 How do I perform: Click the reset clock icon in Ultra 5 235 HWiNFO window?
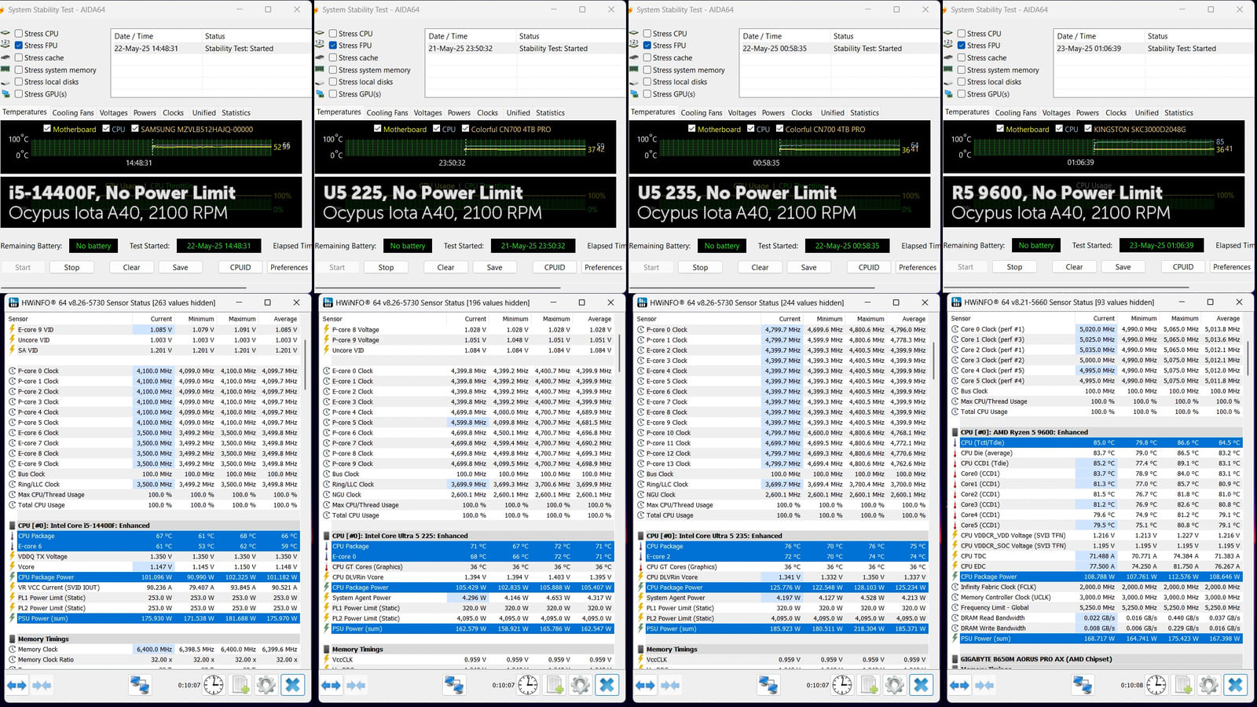coord(842,685)
